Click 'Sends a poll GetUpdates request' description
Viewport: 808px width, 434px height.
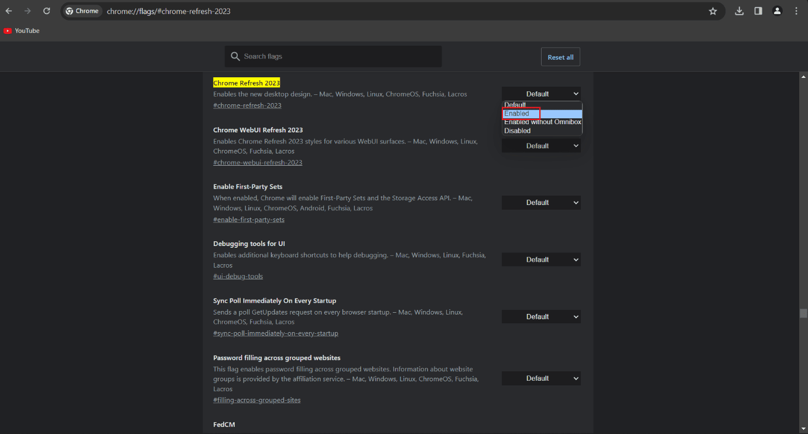(338, 317)
